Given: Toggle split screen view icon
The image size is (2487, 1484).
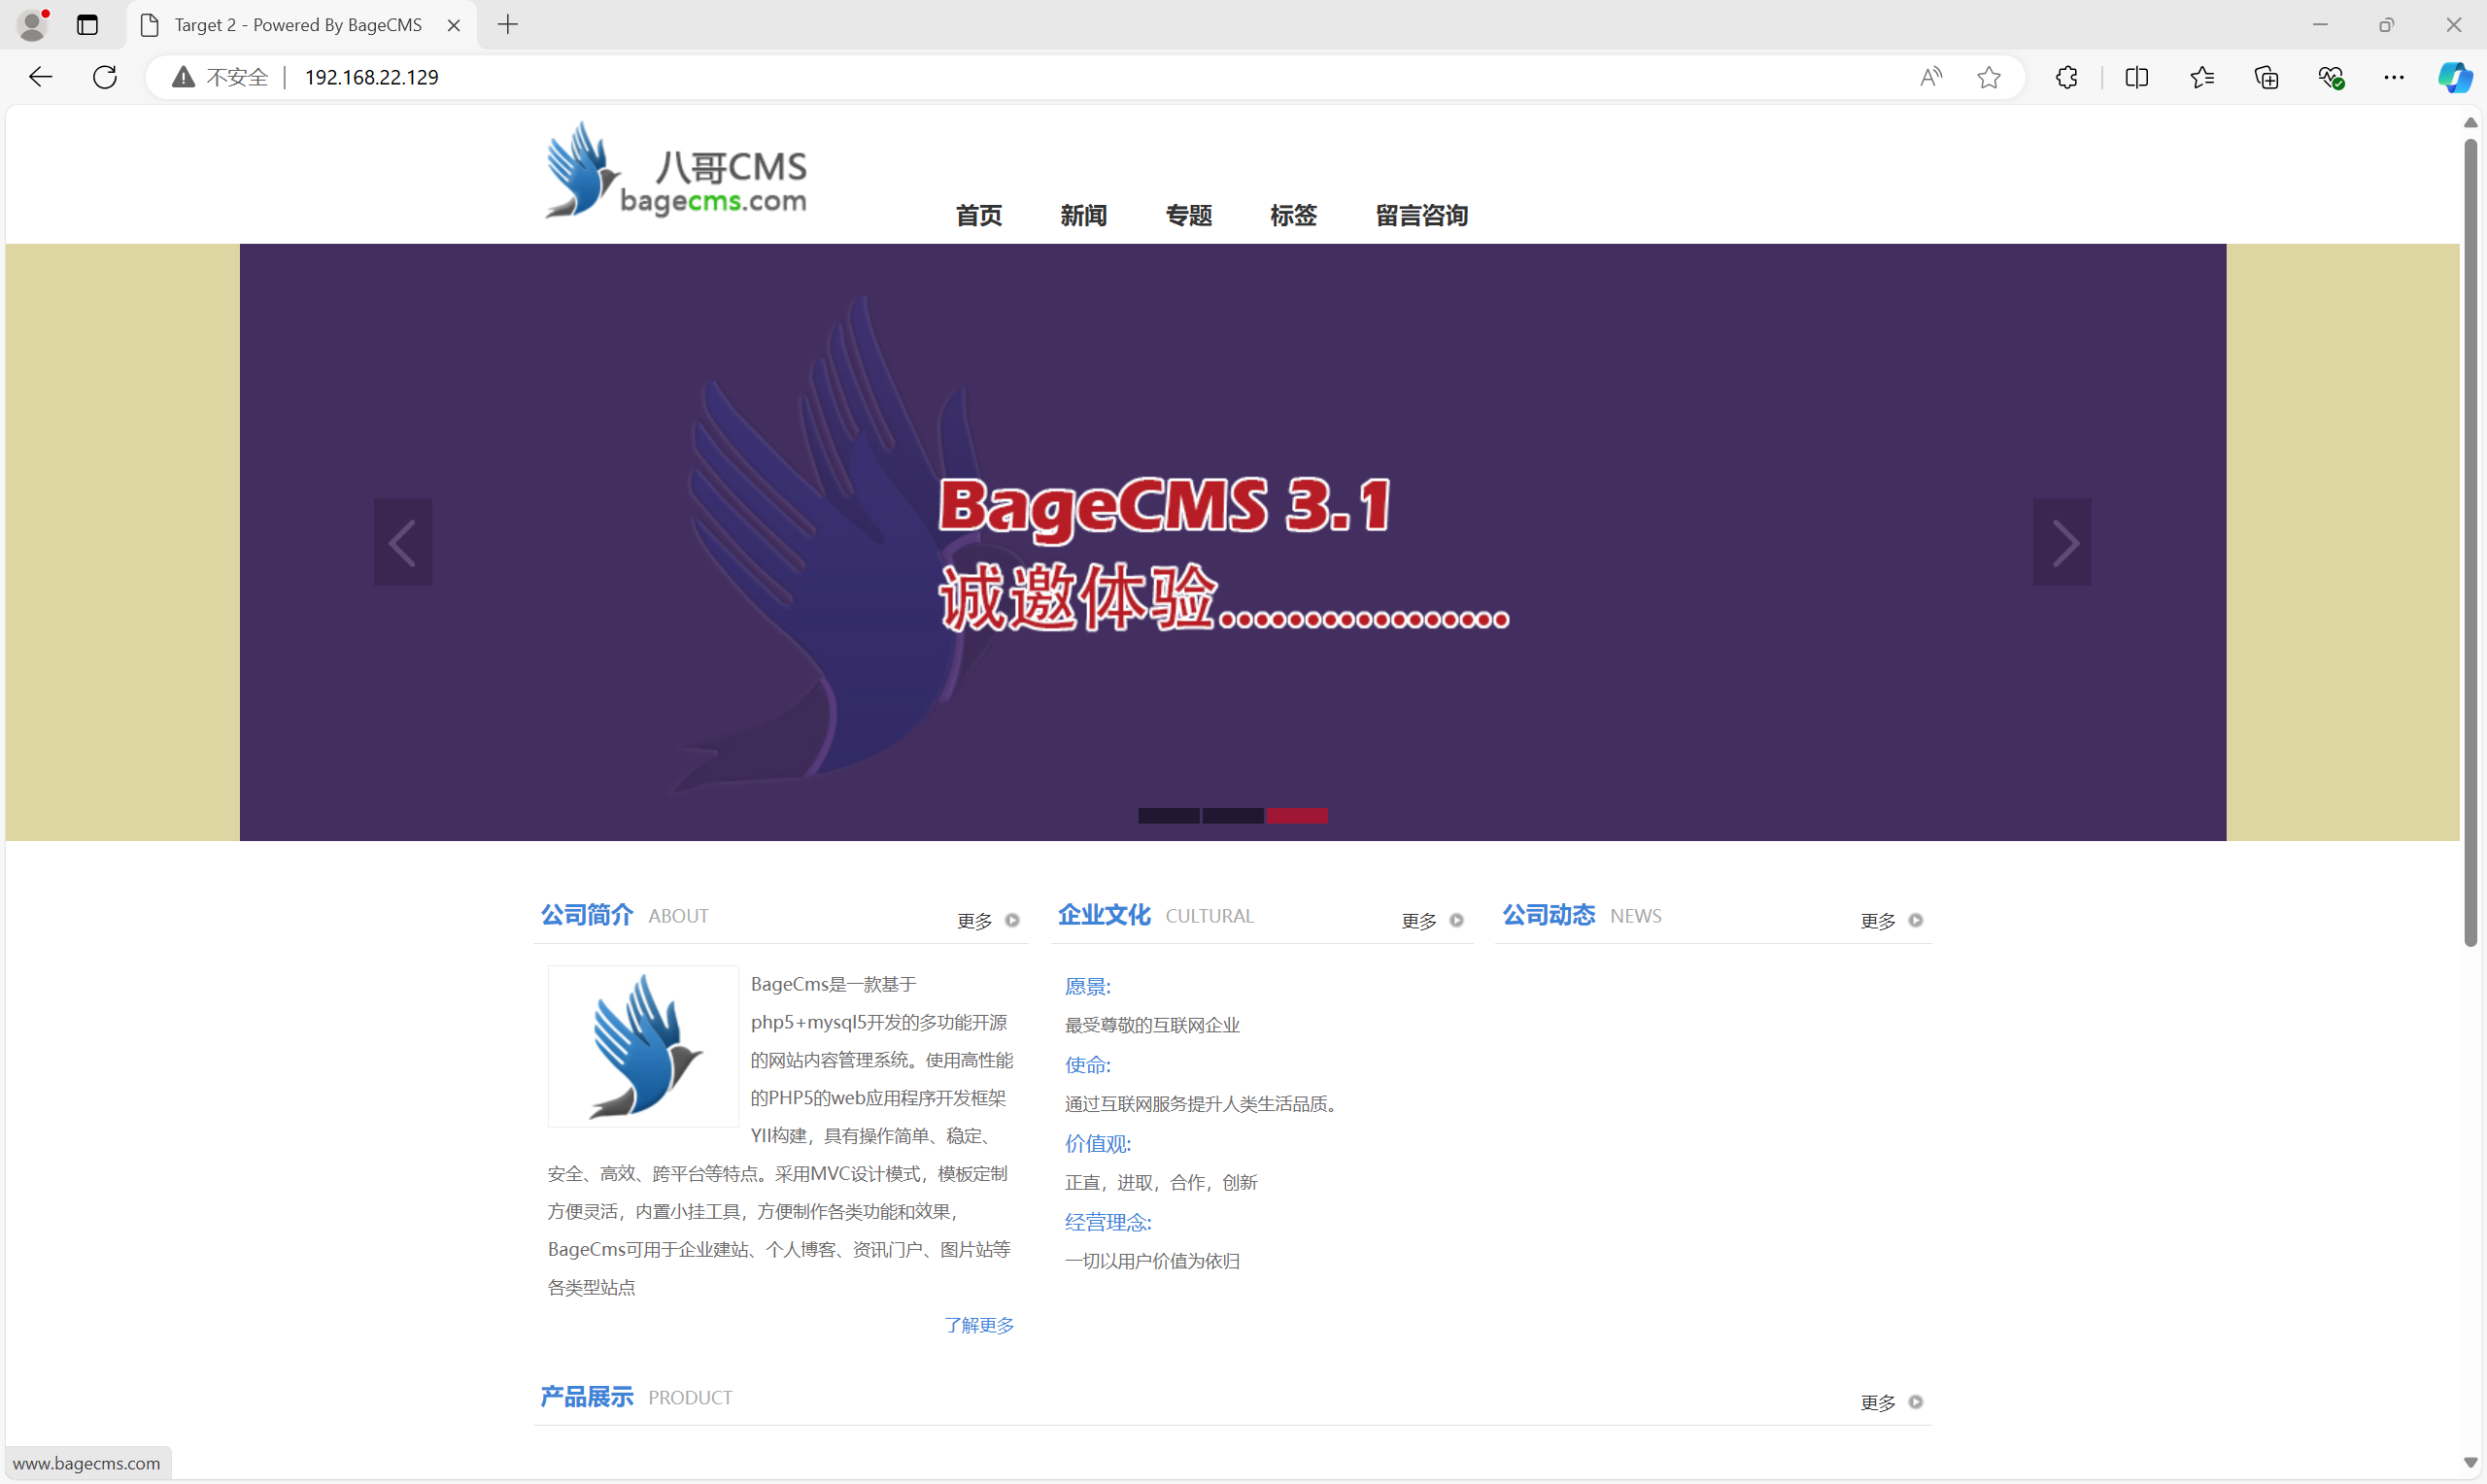Looking at the screenshot, I should click(2136, 77).
